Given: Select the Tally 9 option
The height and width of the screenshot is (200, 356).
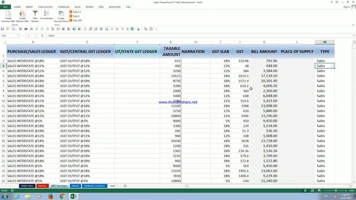Looking at the screenshot, I should tap(75, 16).
